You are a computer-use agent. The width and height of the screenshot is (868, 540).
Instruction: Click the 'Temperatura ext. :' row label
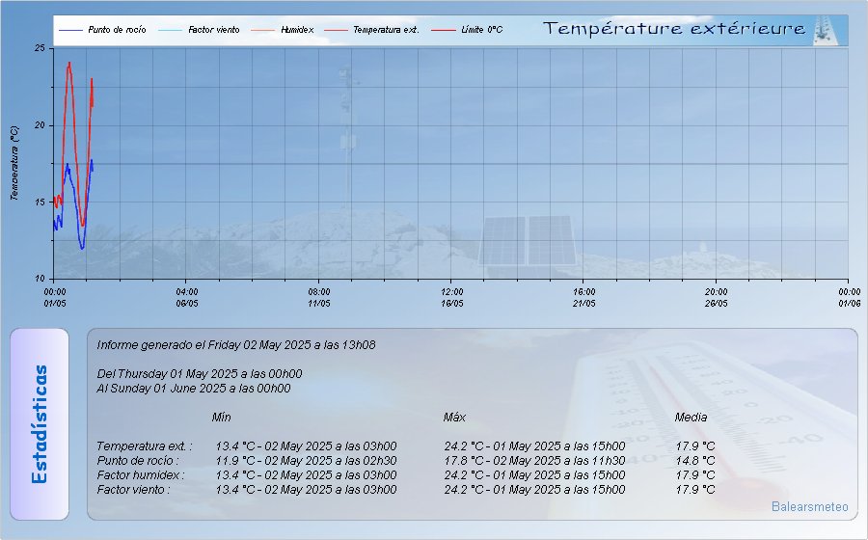pos(145,445)
